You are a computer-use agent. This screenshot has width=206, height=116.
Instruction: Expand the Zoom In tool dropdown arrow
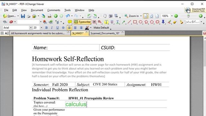point(141,16)
